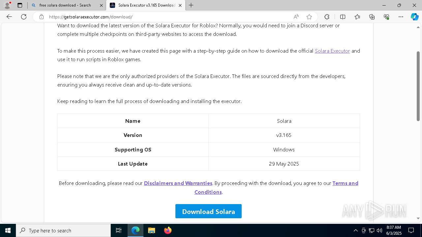Open the clock and calendar
The width and height of the screenshot is (422, 237).
pos(394,230)
